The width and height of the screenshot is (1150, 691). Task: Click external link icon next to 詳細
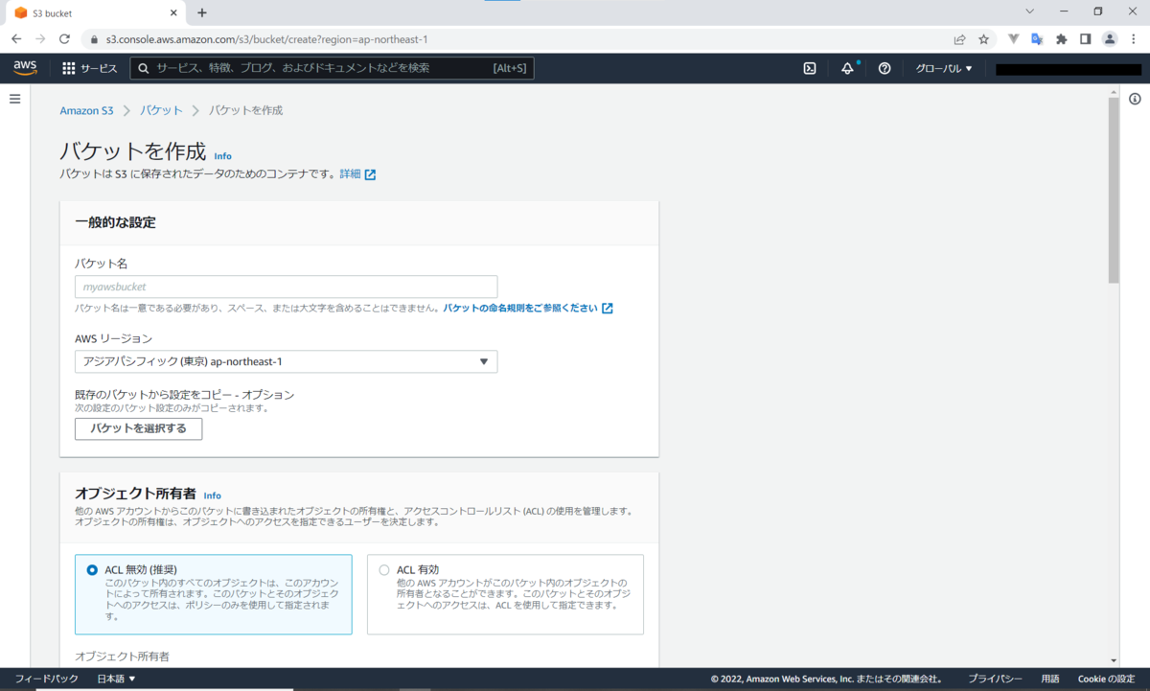(370, 174)
